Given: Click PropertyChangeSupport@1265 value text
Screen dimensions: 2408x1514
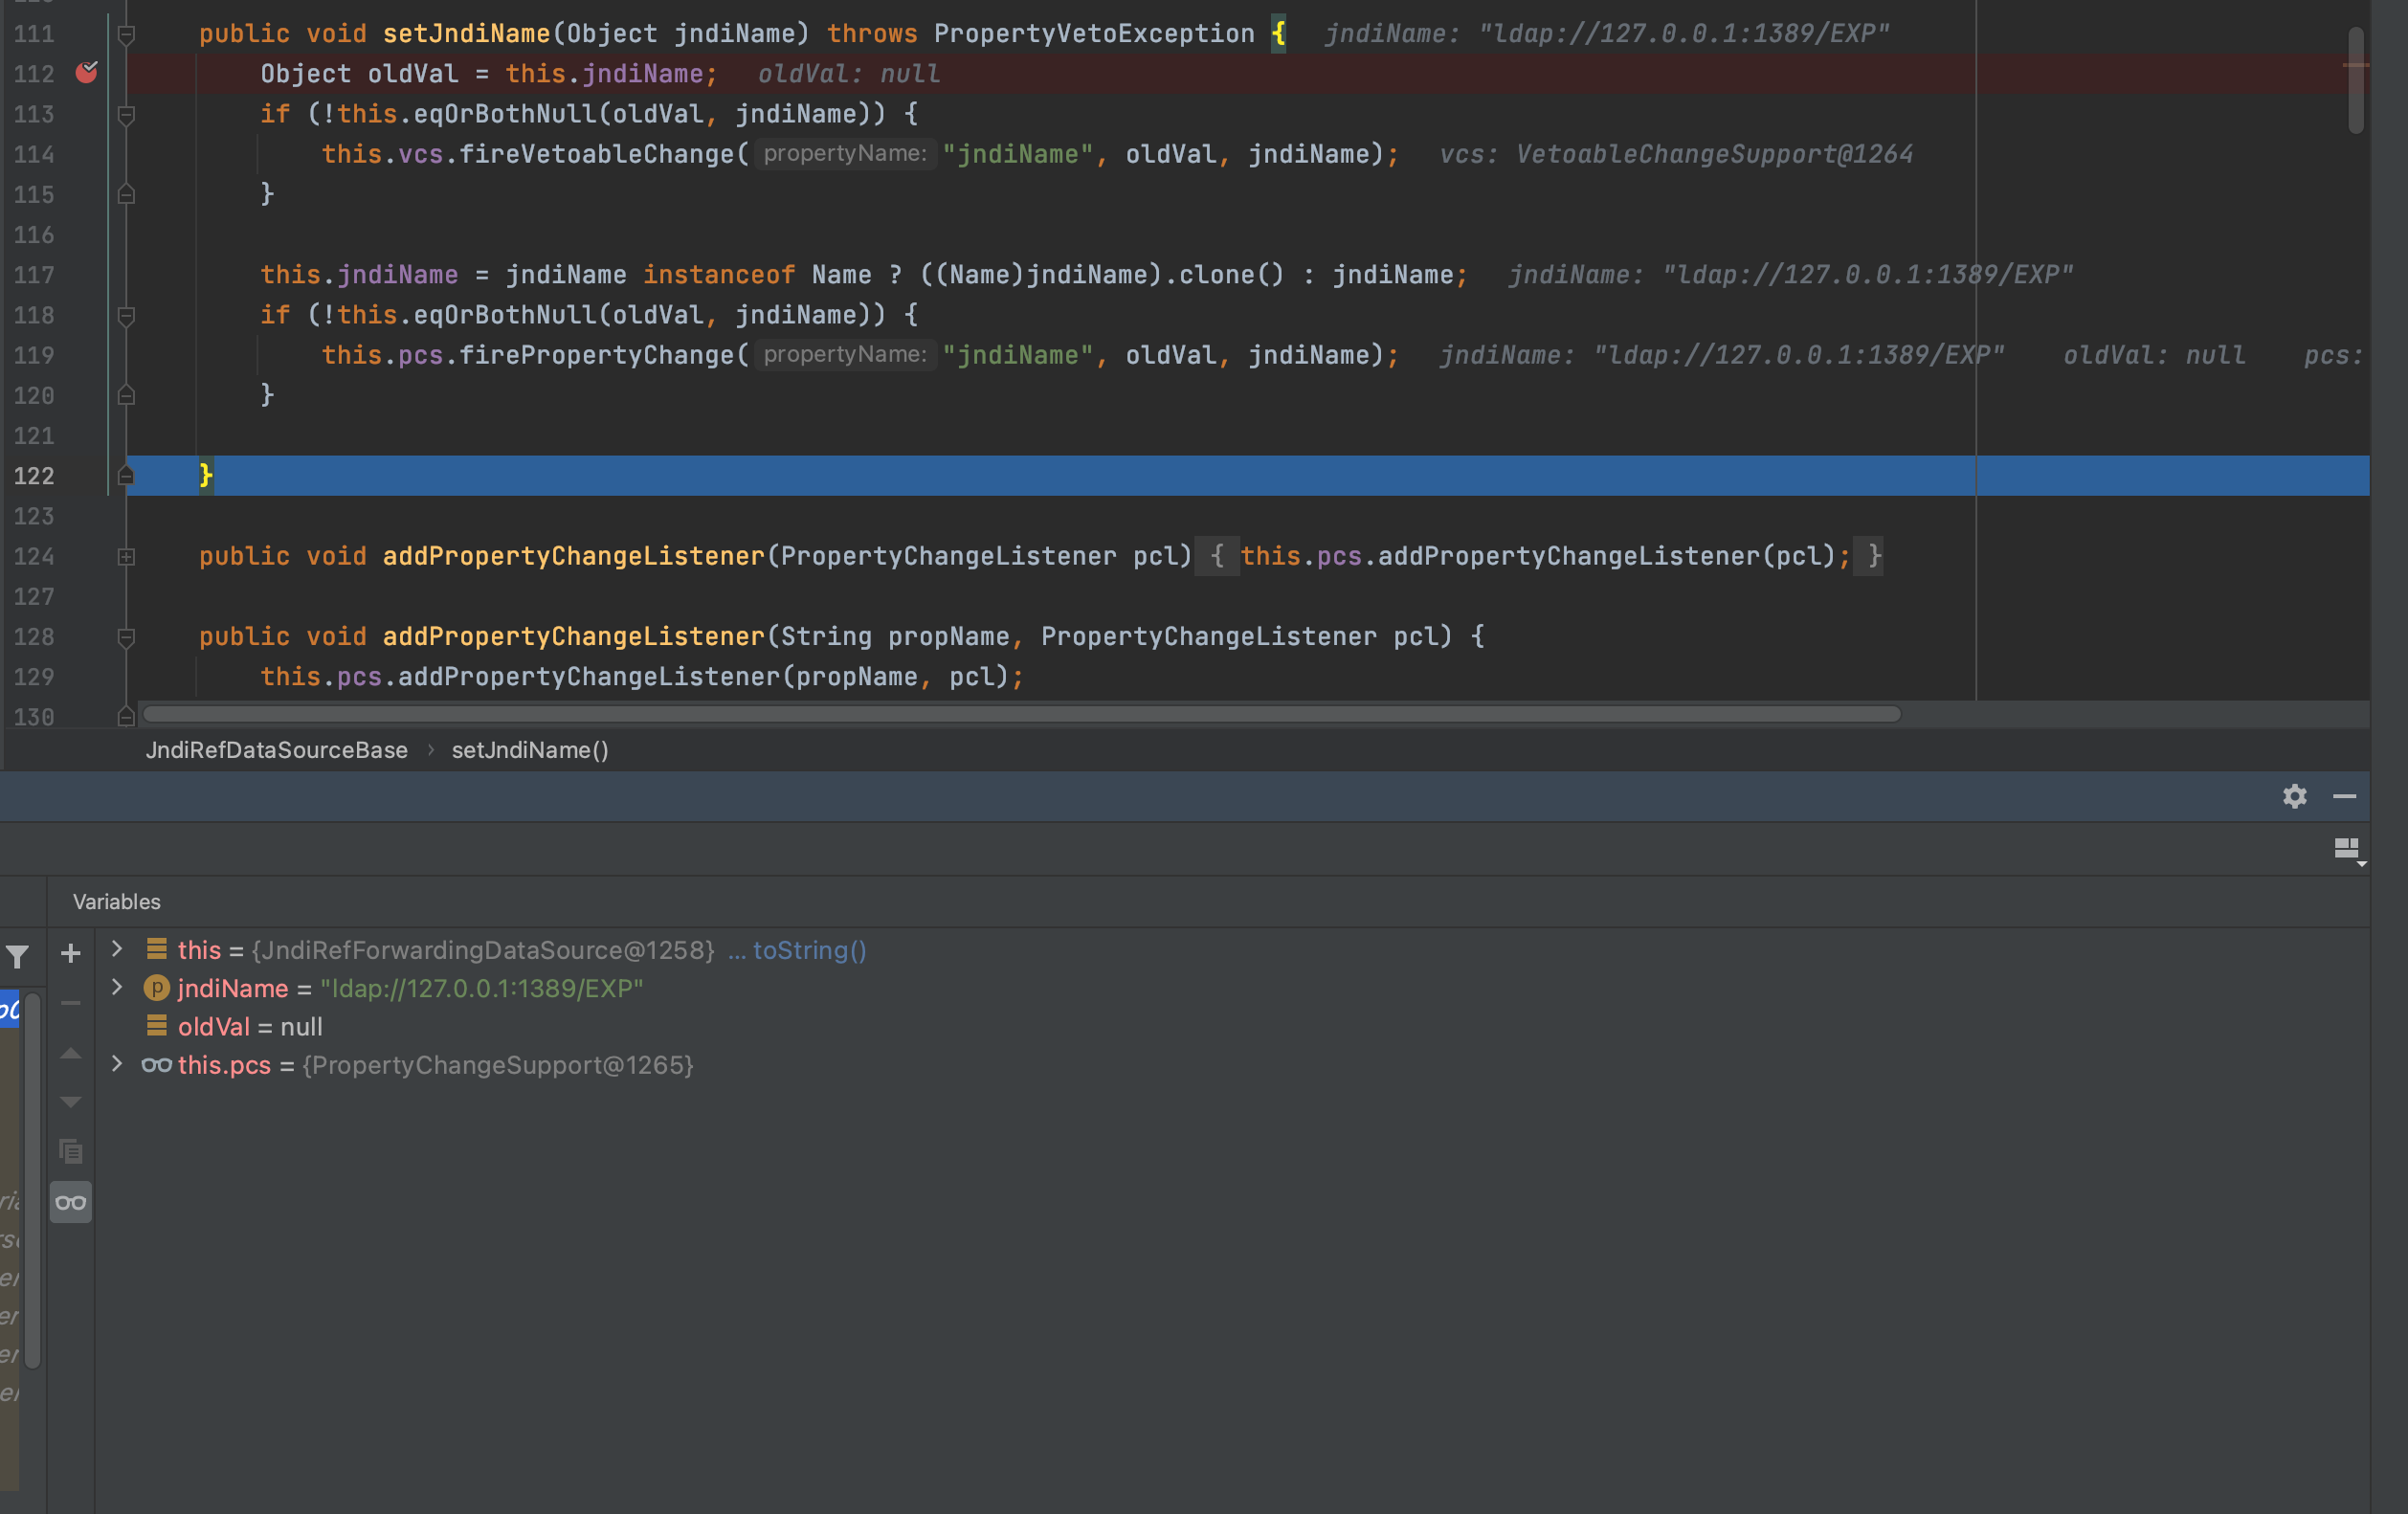Looking at the screenshot, I should pyautogui.click(x=498, y=1065).
